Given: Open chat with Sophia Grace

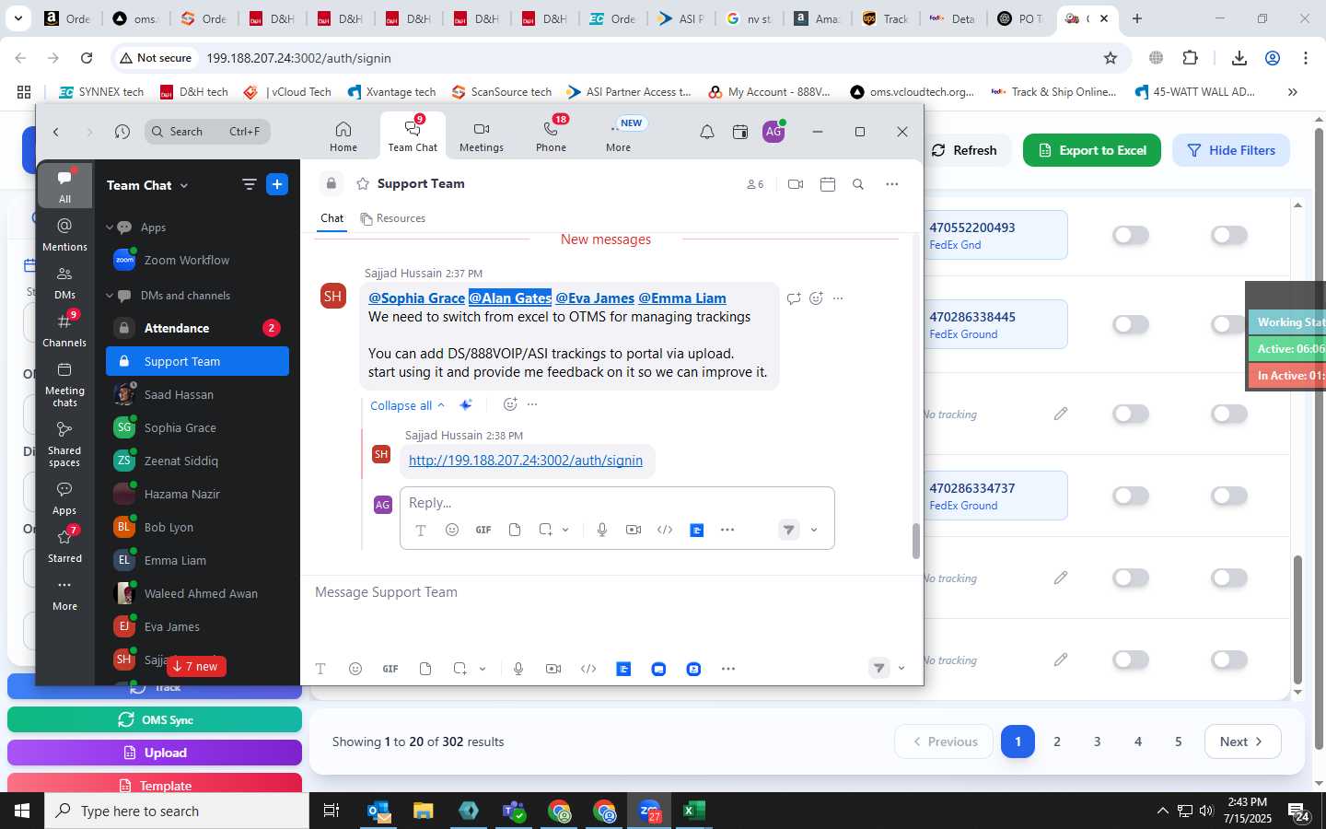Looking at the screenshot, I should 197,427.
